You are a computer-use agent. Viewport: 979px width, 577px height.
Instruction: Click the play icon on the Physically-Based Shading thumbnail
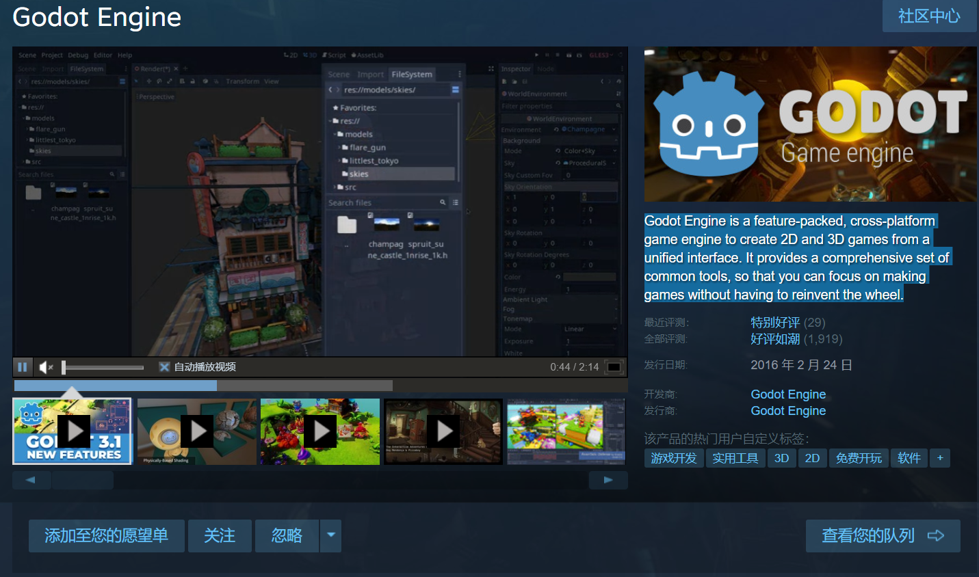pos(197,431)
